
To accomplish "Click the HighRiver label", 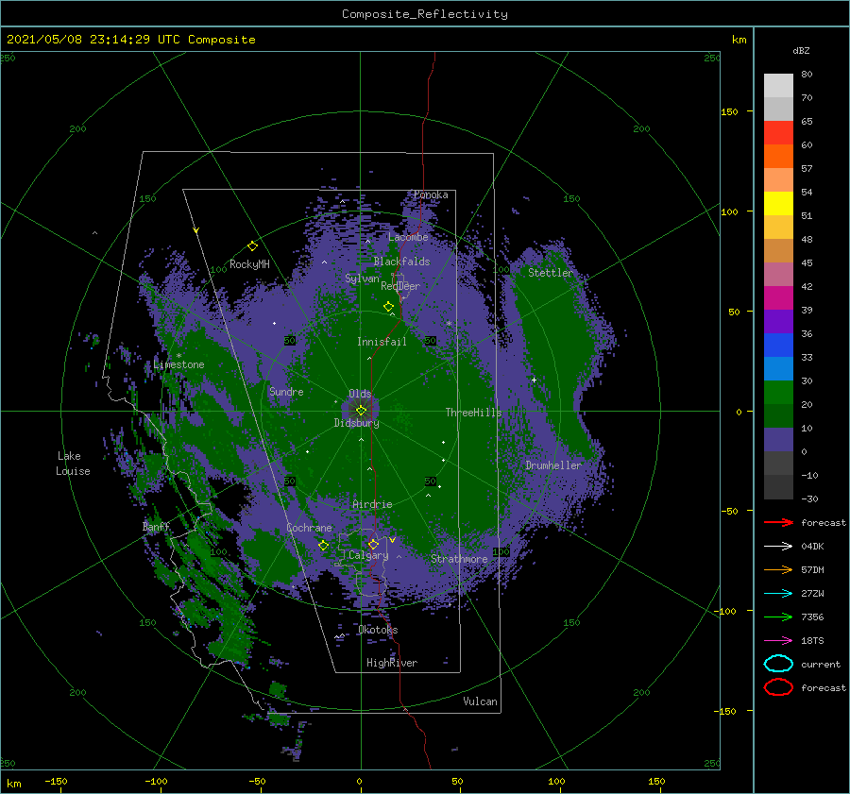I will [x=392, y=663].
